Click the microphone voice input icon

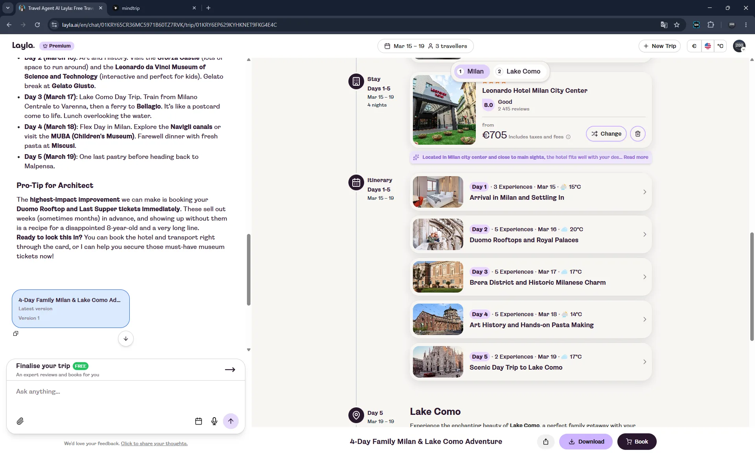(x=214, y=421)
